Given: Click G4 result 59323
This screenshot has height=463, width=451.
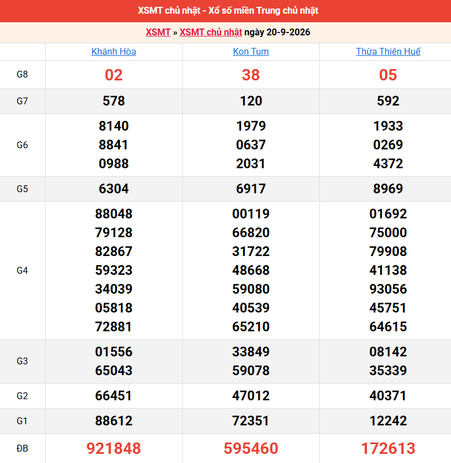Looking at the screenshot, I should (x=114, y=270).
